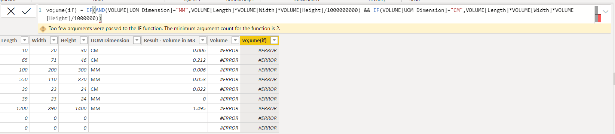Click the Height cell with value 1400
The image size is (615, 134).
74,108
